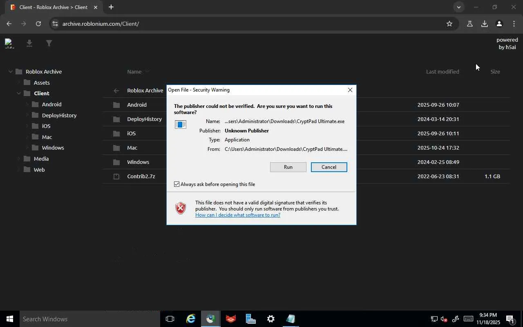
Task: Click the DeployHistory folder icon in file list
Action: click(116, 119)
